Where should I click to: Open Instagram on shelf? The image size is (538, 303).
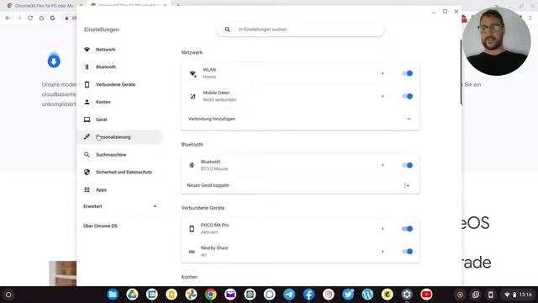(329, 295)
